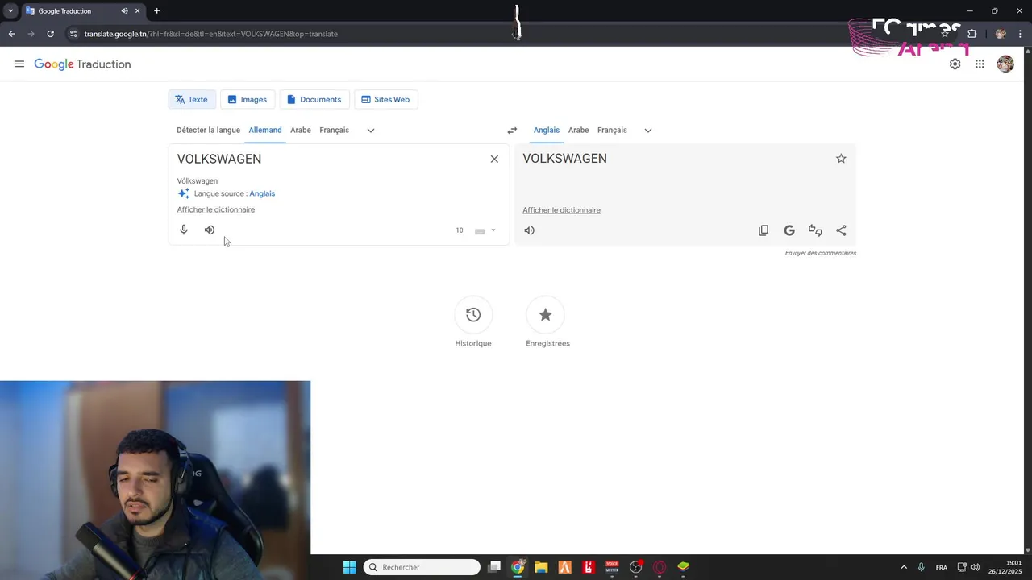Viewport: 1032px width, 580px height.
Task: Click Envoyer des commentaires
Action: tap(821, 253)
